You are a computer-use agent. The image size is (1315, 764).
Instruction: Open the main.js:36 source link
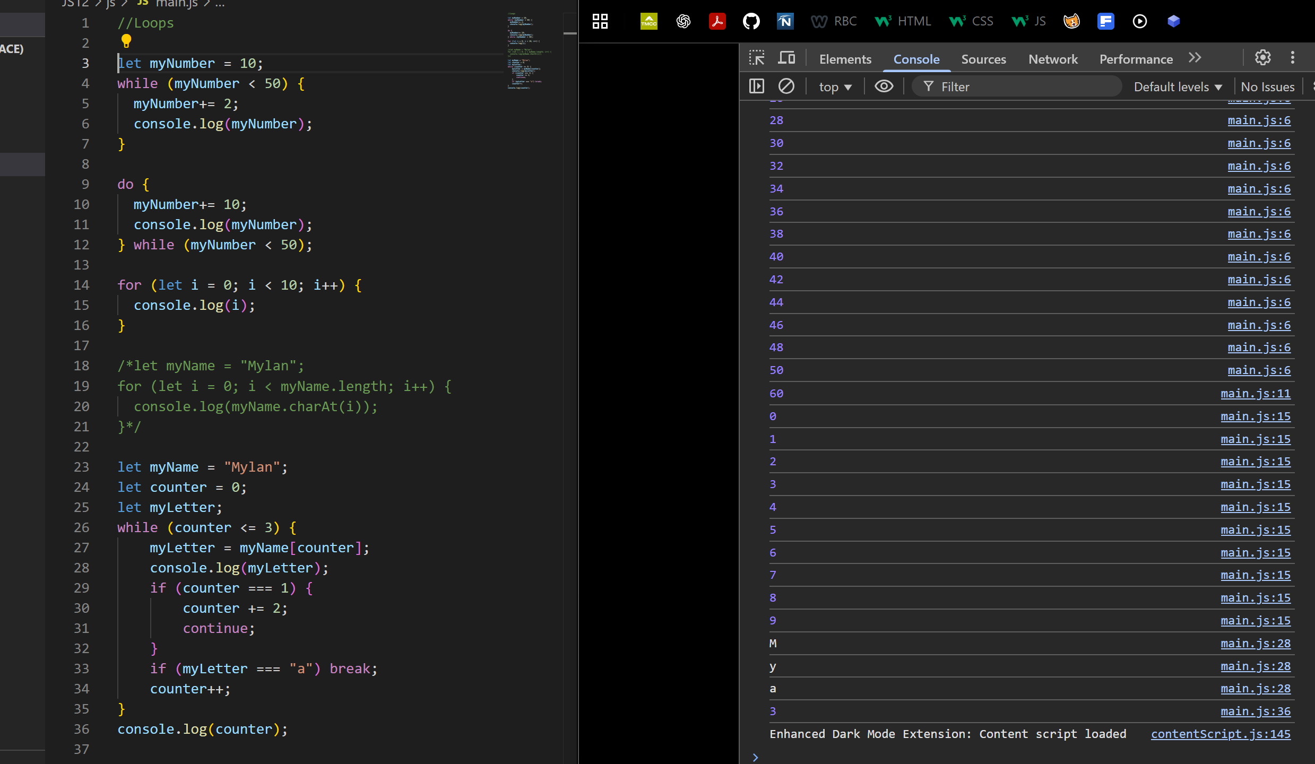point(1255,711)
